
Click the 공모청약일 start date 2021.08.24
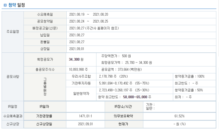click(x=77, y=21)
